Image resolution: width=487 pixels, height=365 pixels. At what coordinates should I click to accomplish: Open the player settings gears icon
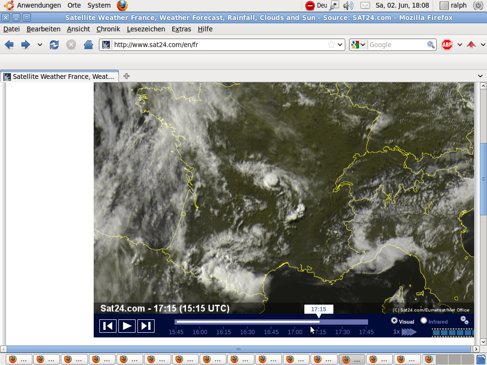(465, 321)
